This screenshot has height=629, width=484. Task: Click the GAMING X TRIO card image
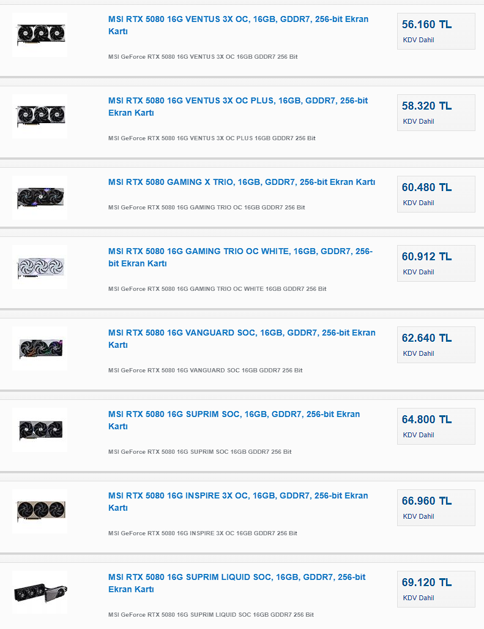tap(40, 197)
